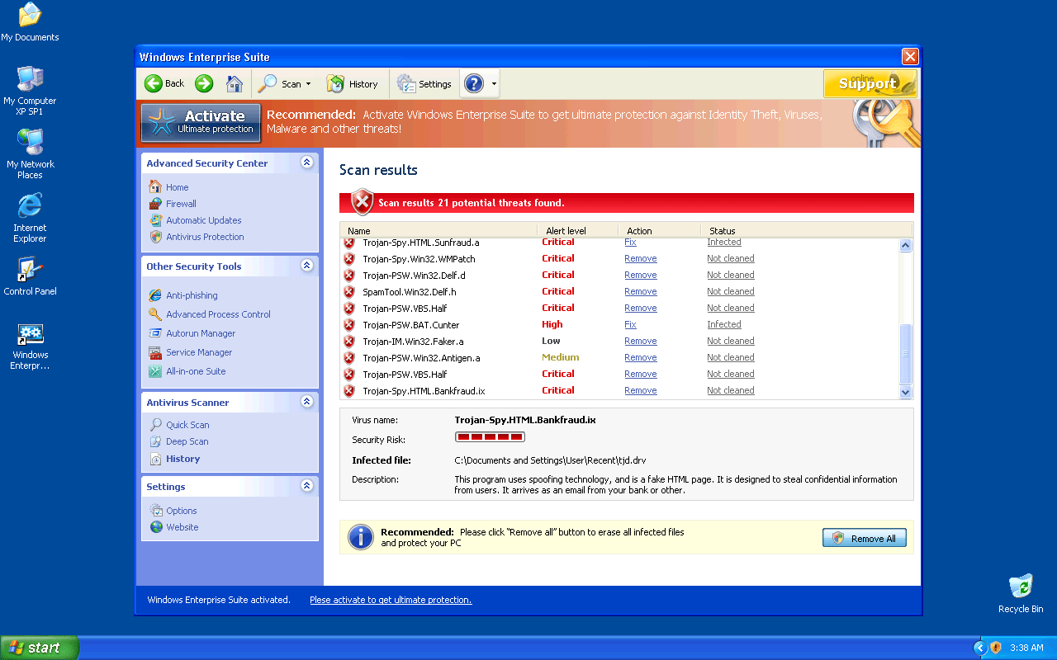The width and height of the screenshot is (1057, 660).
Task: Open the Help question mark icon
Action: (473, 83)
